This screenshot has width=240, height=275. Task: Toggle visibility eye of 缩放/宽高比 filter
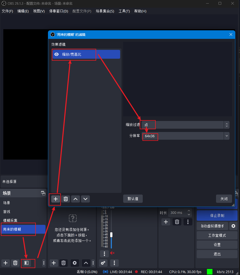(56, 55)
